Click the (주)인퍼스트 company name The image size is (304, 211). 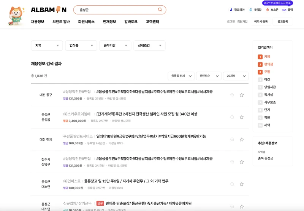click(72, 181)
